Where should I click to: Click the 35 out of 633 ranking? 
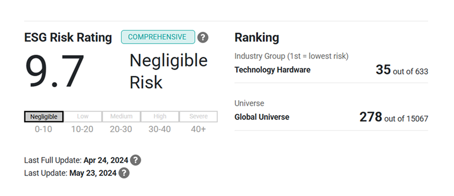(x=402, y=70)
